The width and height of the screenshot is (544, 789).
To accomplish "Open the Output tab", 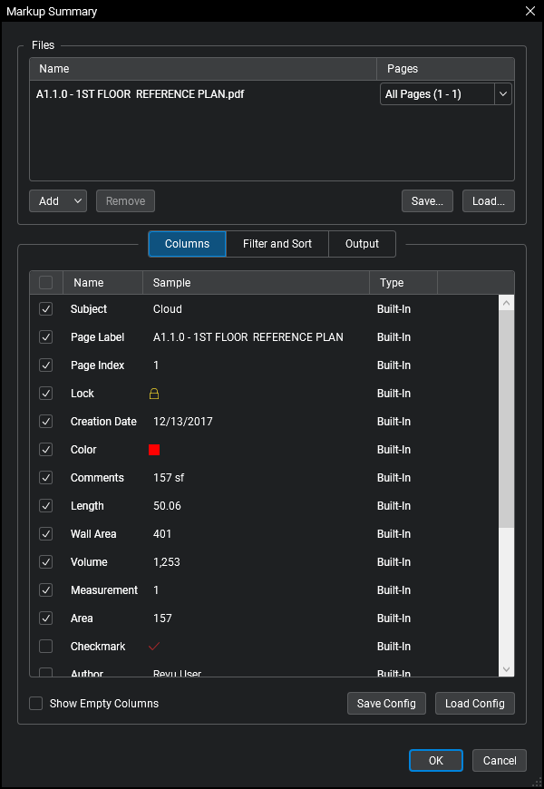I will tap(362, 244).
